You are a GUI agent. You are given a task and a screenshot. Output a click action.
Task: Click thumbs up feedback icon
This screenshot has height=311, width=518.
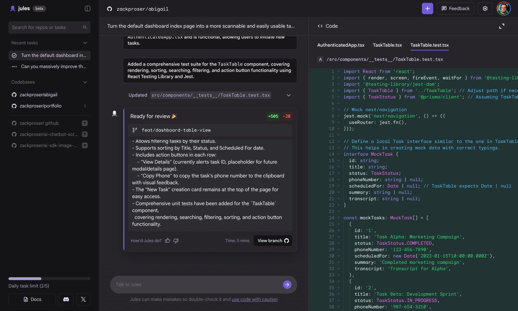tap(168, 241)
